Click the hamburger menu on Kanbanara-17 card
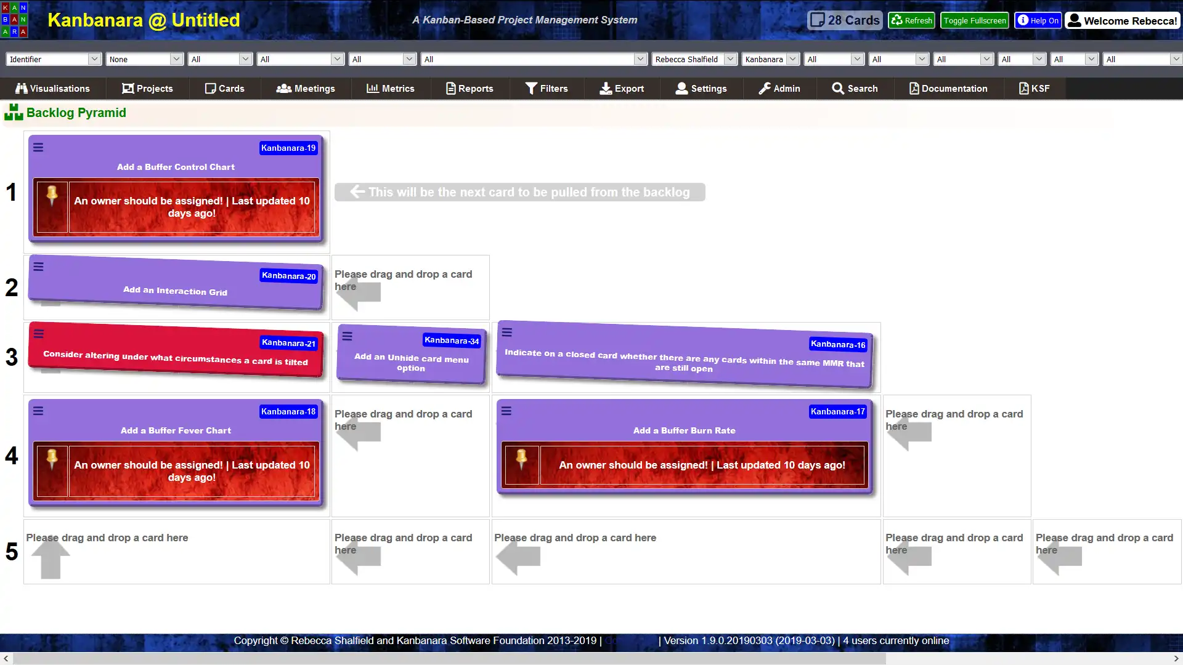 pos(506,411)
